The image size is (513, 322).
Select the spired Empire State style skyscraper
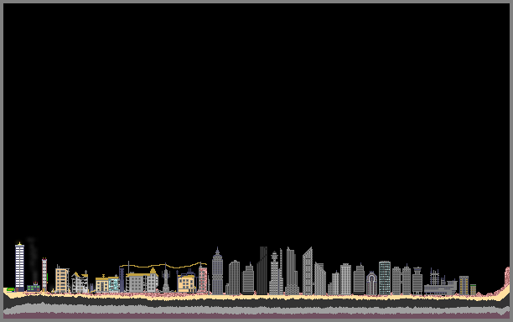217,271
